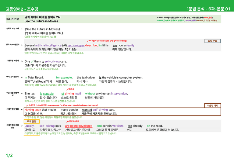Click the "Color Coding" legend line

[185, 18]
